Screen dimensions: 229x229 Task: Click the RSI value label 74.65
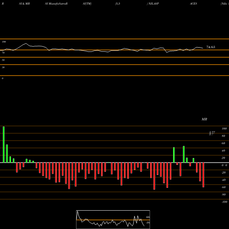(211, 47)
